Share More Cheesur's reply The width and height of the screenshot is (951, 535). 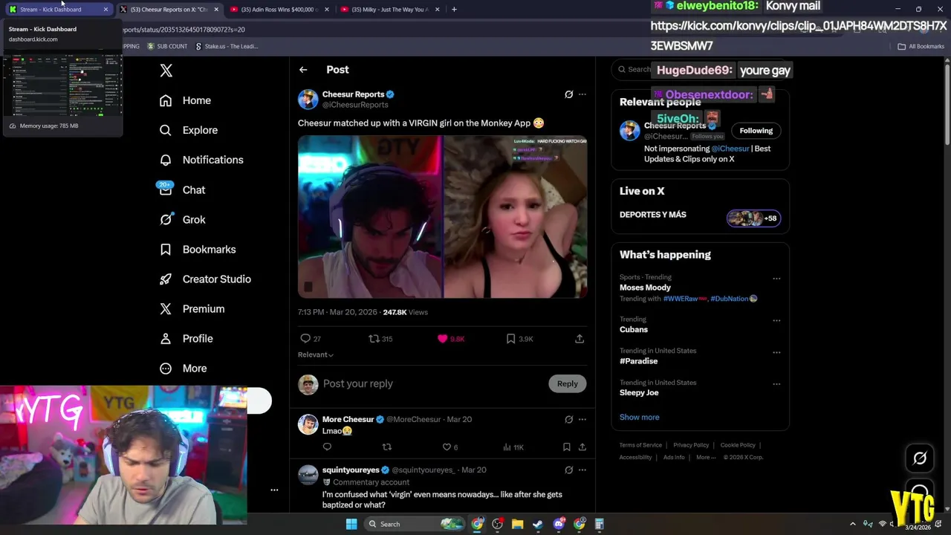(x=582, y=447)
